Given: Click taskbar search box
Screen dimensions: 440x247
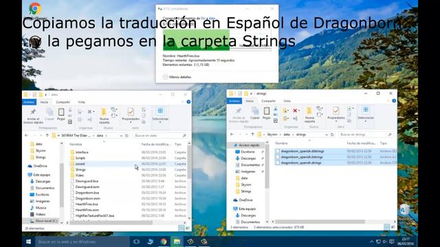Looking at the screenshot, I should (x=82, y=242).
